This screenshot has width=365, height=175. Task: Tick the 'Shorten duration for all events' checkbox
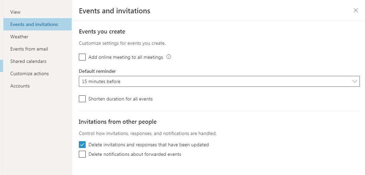click(82, 99)
